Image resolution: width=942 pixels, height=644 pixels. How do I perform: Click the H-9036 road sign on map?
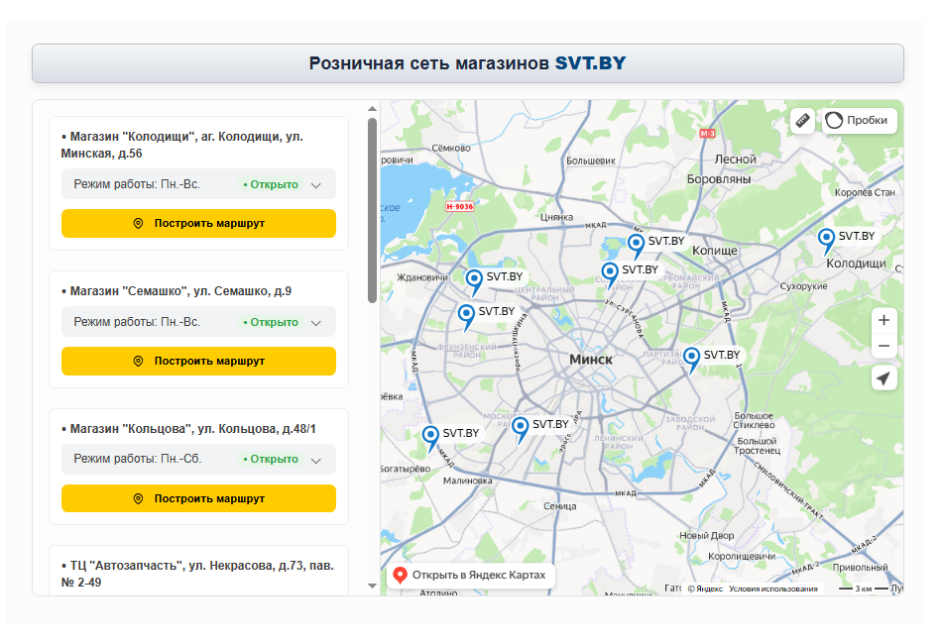point(459,206)
